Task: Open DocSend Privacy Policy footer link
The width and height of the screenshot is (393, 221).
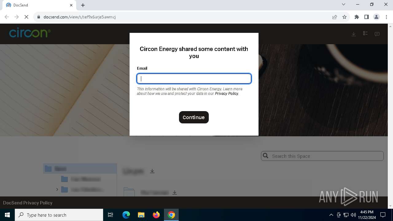Action: (28, 203)
